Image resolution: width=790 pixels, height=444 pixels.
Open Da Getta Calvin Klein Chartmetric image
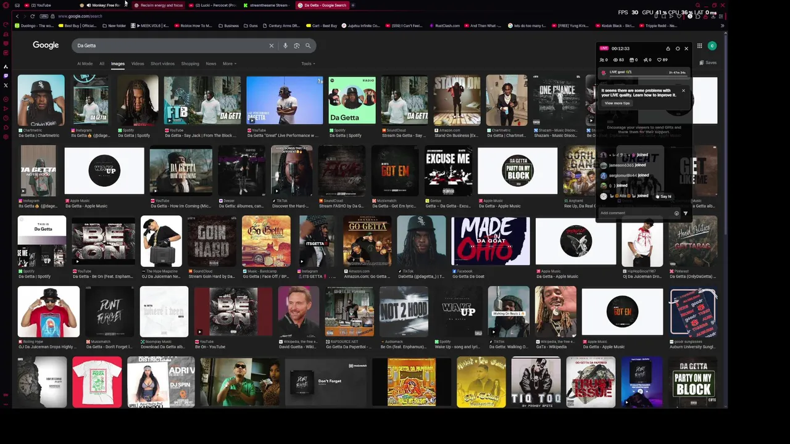point(41,100)
